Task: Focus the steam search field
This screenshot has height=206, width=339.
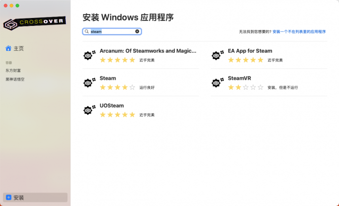Action: click(112, 31)
